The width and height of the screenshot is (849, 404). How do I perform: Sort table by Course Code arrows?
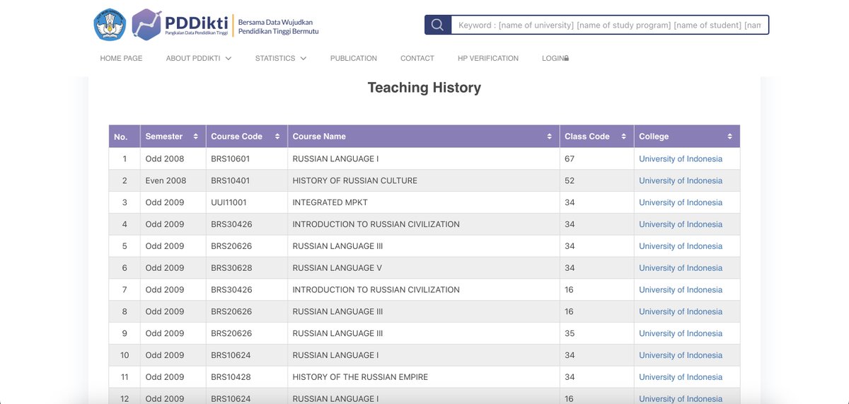[x=277, y=137]
